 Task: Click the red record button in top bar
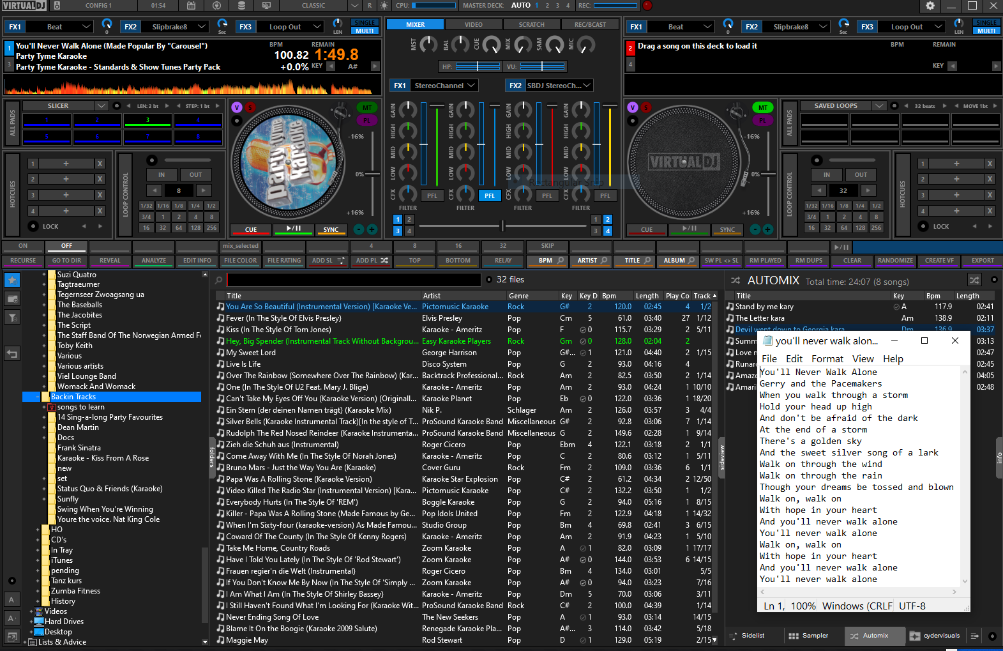pos(647,6)
